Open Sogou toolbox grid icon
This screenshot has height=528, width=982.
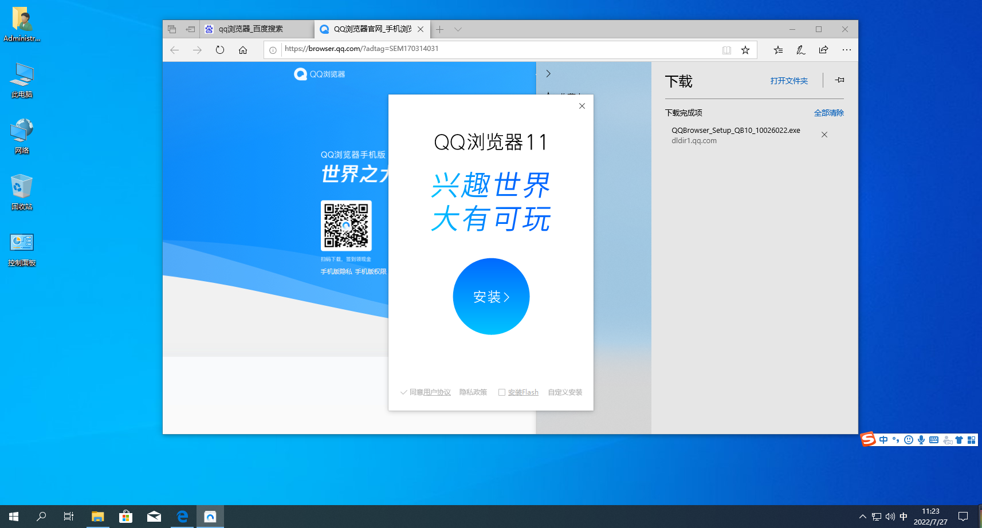click(x=971, y=440)
